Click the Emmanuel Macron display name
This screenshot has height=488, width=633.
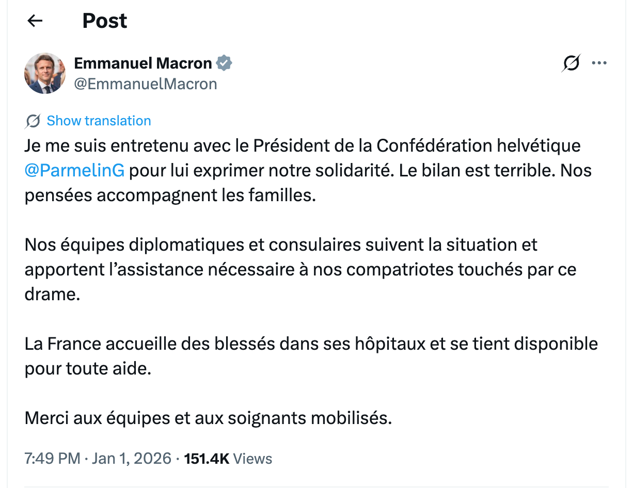tap(143, 63)
